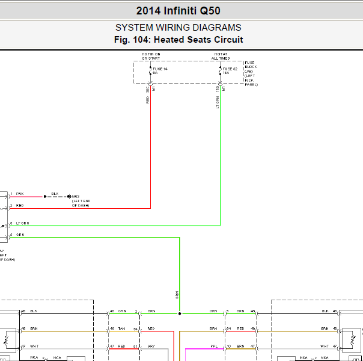Screen dimensions: 363x361
Task: Click 'BRN' label next to pin 10
Action: pyautogui.click(x=240, y=346)
